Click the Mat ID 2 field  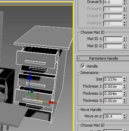[x=113, y=46]
